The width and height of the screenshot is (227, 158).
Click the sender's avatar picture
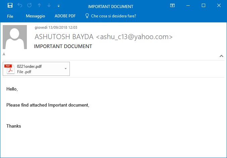click(15, 37)
